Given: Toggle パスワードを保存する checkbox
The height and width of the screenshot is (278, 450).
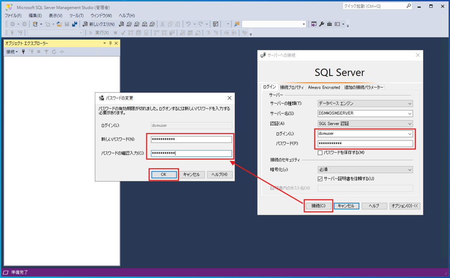Looking at the screenshot, I should pyautogui.click(x=320, y=152).
